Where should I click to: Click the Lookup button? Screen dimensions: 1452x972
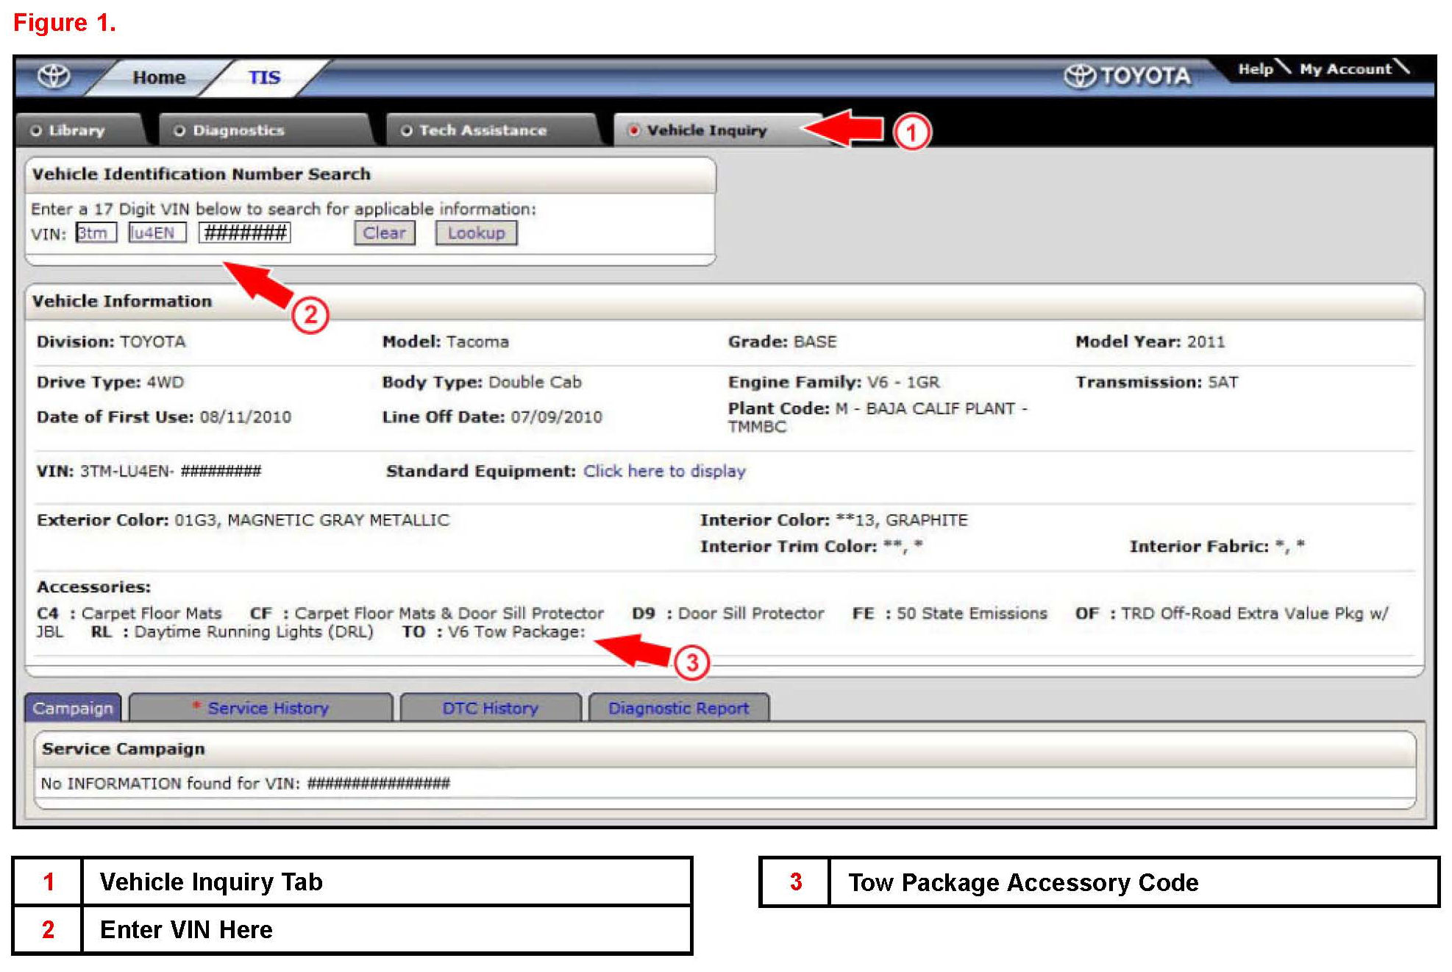(477, 233)
